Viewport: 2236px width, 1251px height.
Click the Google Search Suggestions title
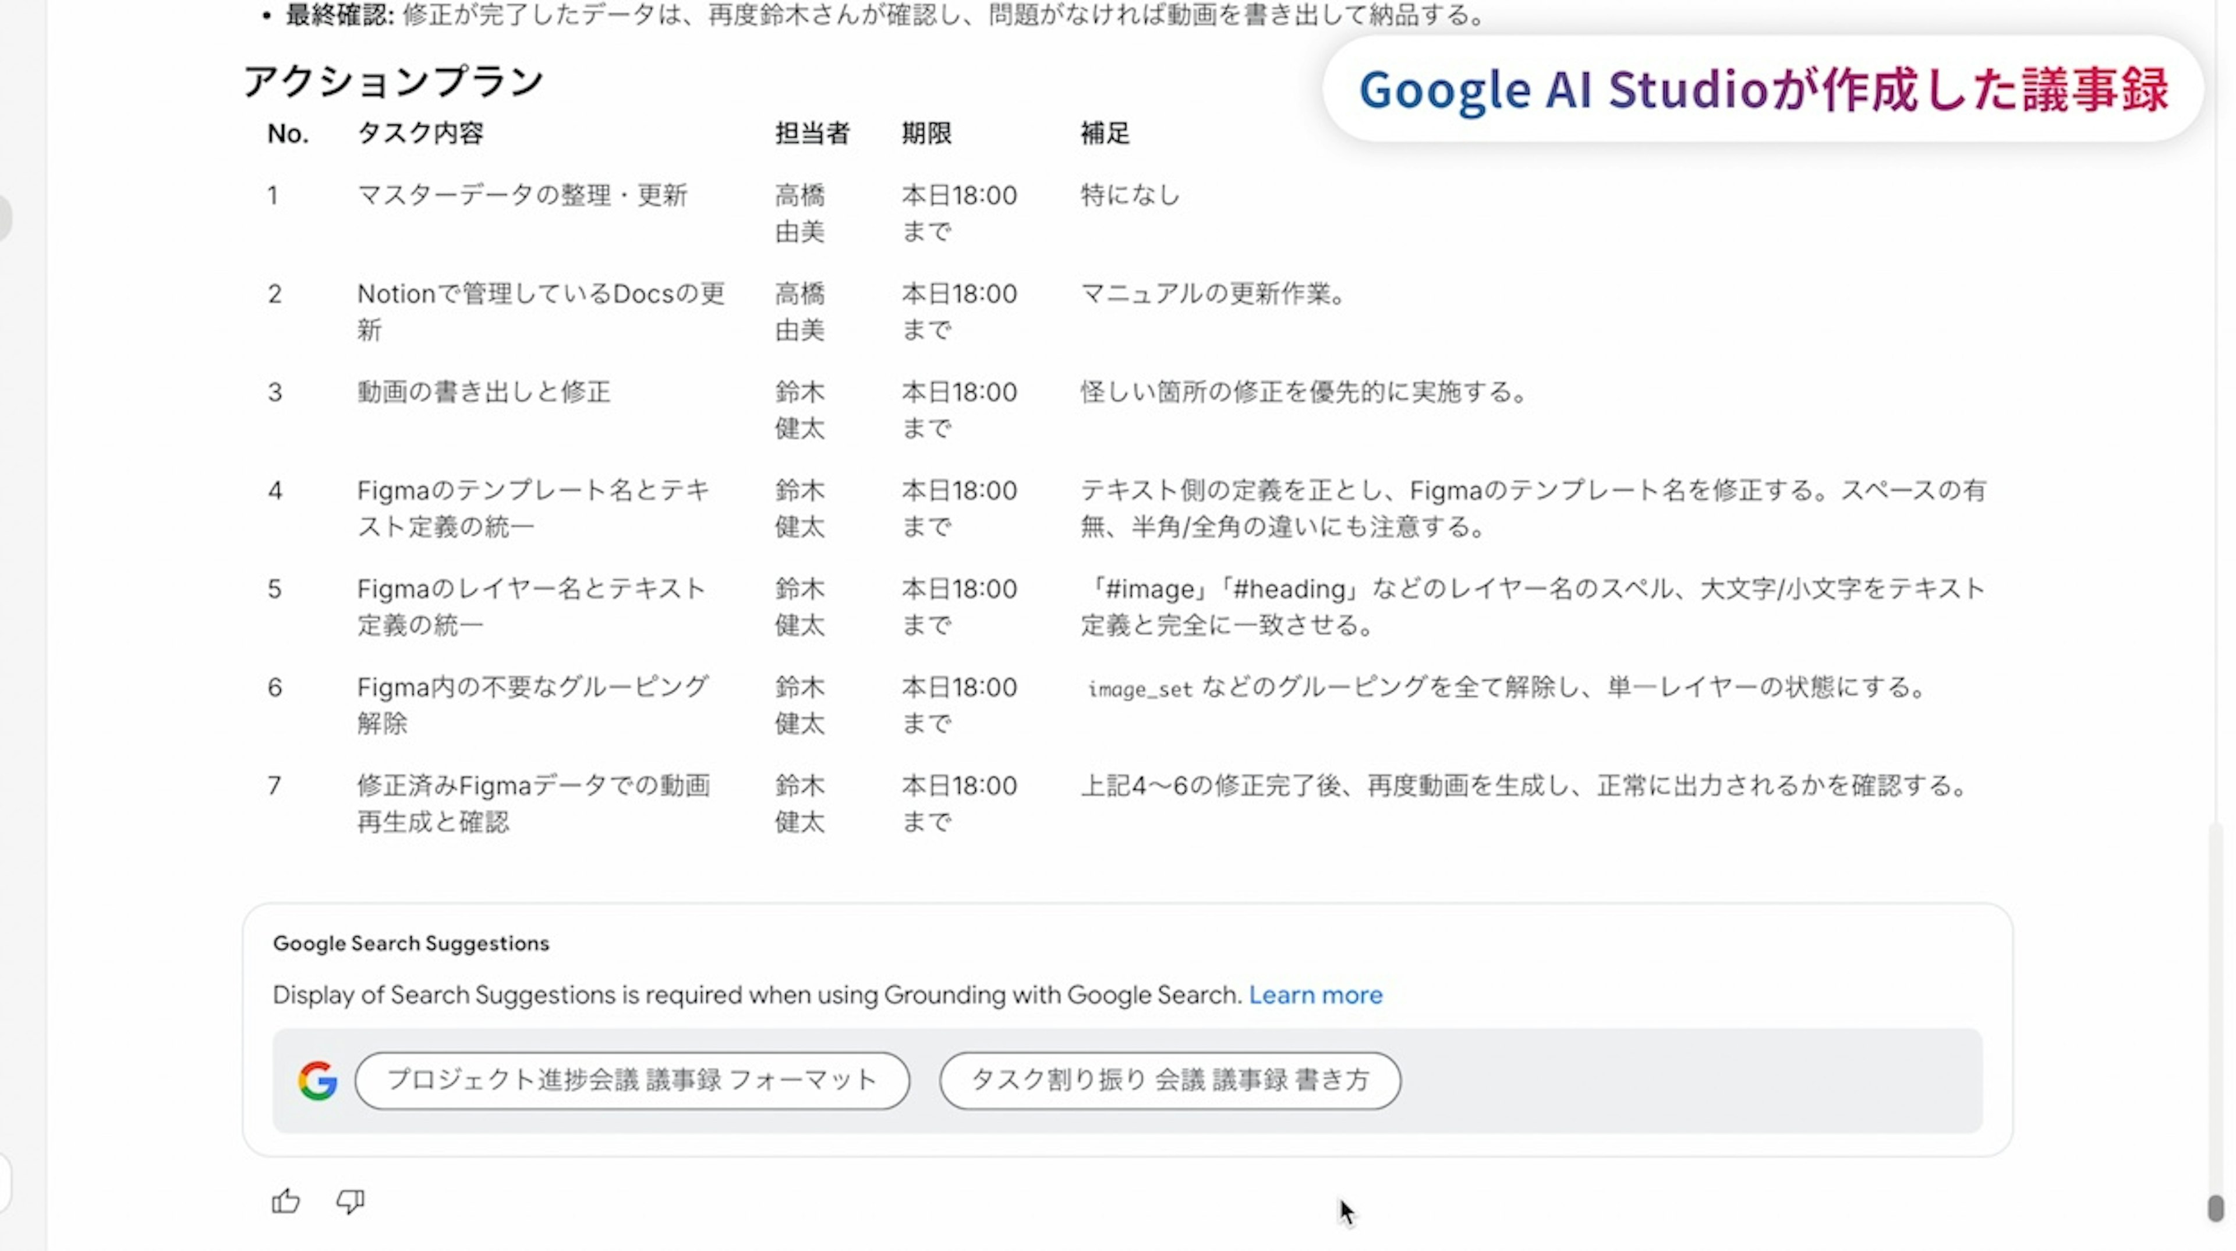pos(411,943)
